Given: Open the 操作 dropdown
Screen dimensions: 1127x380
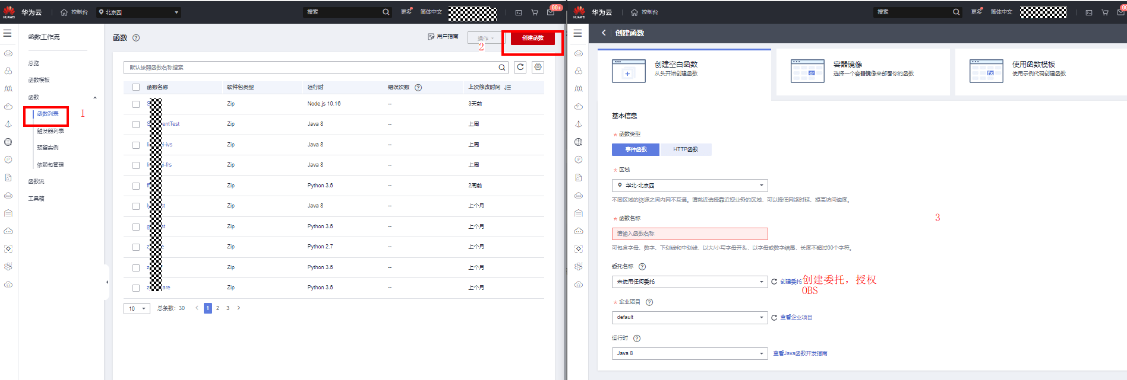Looking at the screenshot, I should tap(485, 38).
